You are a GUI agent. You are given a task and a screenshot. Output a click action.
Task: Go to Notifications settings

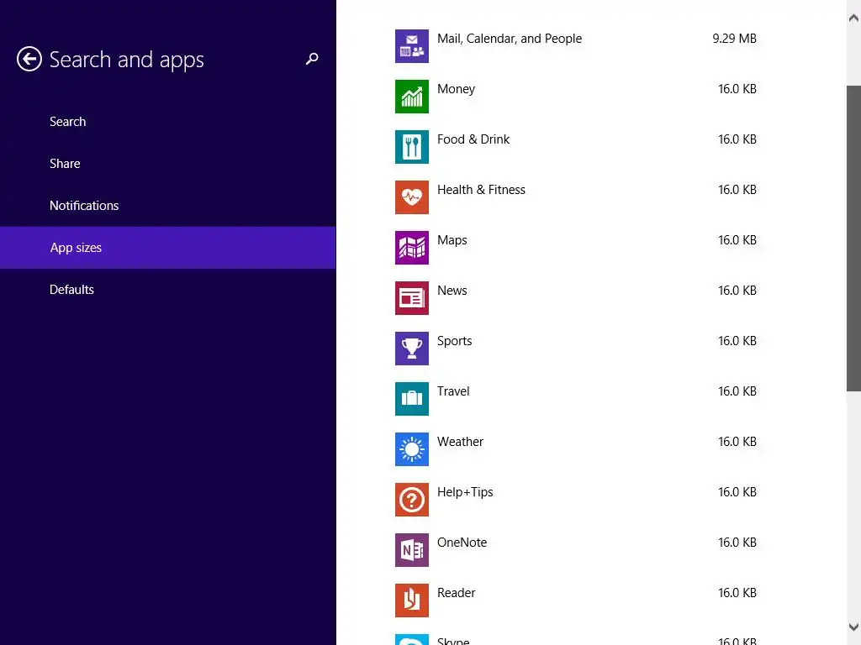[168, 206]
